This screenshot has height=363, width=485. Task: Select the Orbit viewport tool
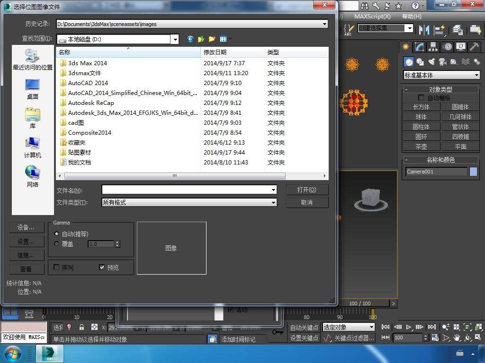click(468, 337)
